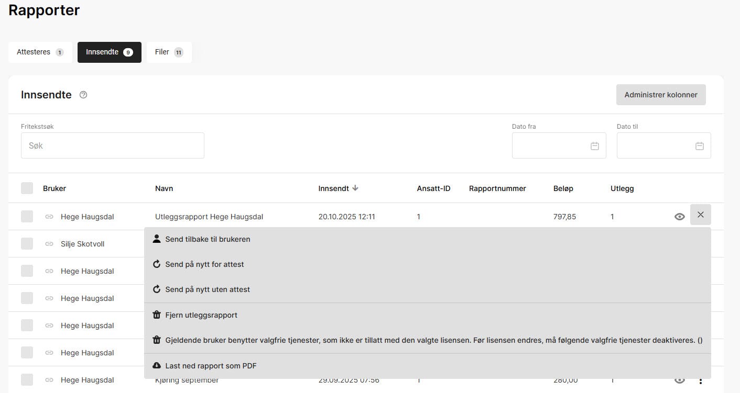Click the eye icon for Utleggsrapport Hege Haugsdal

[679, 217]
